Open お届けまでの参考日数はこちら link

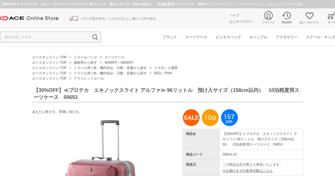(x=248, y=171)
